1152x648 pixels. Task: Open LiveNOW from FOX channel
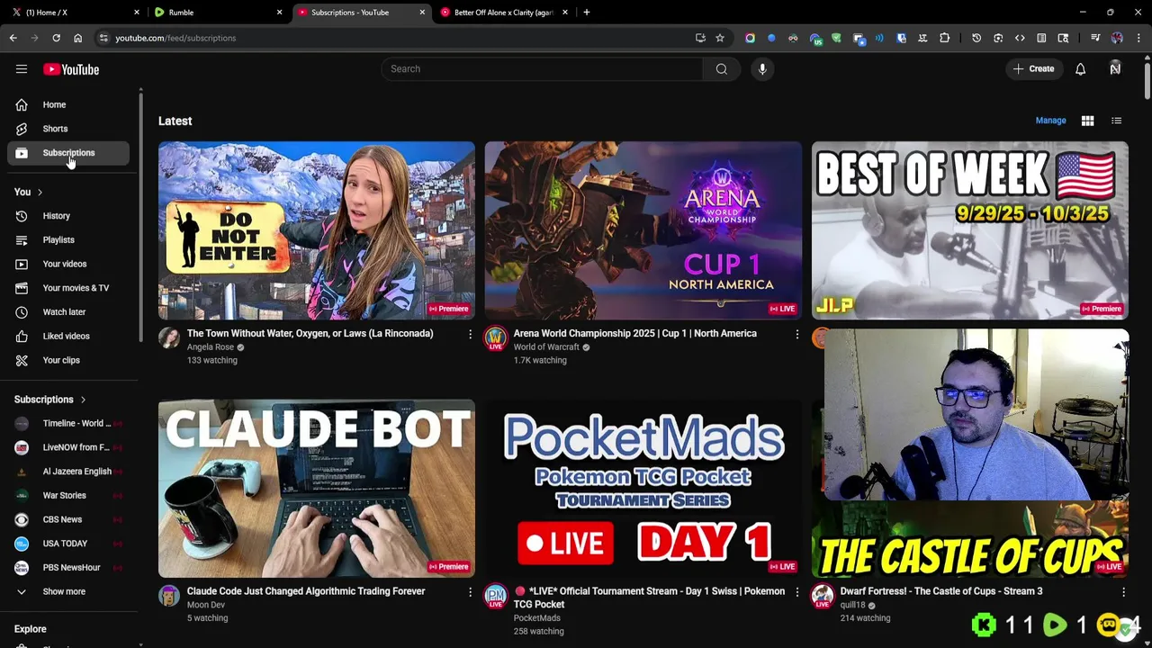68,447
